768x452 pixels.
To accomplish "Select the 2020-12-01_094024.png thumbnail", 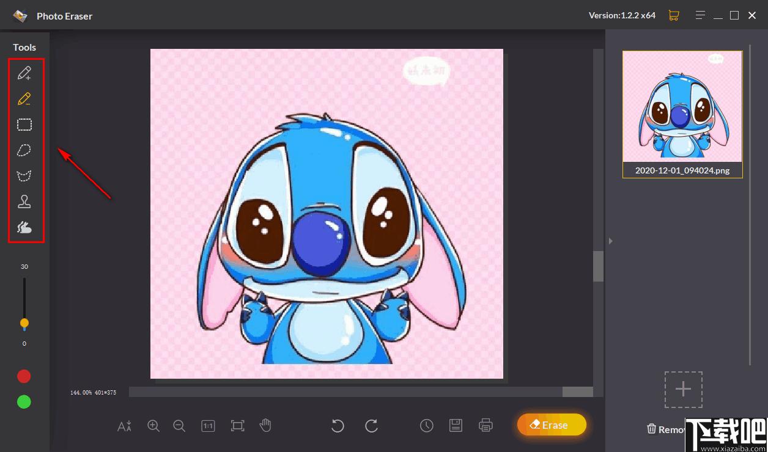I will pyautogui.click(x=682, y=114).
